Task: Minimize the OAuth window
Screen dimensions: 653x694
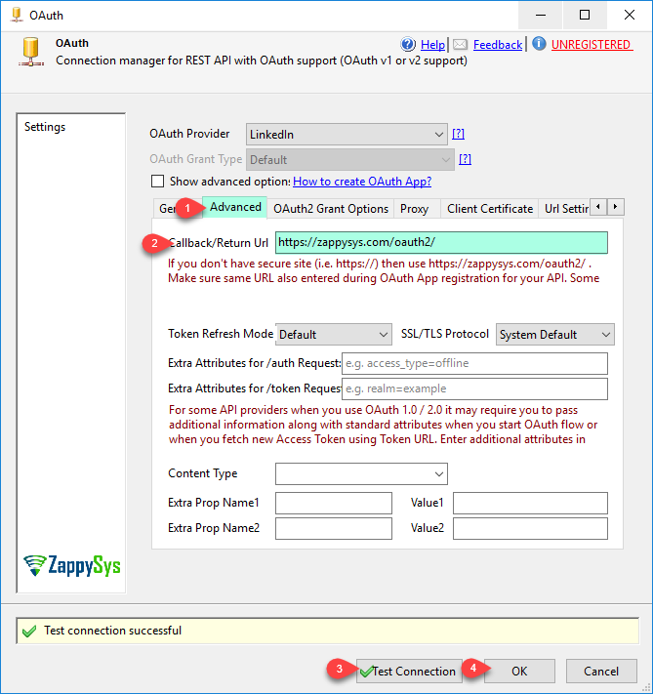Action: (x=541, y=15)
